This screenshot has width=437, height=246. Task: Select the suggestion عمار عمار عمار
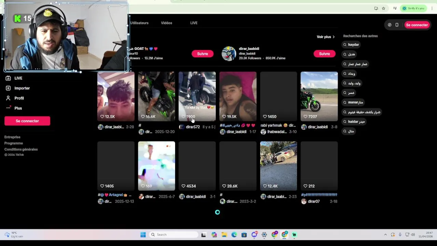coord(355,64)
